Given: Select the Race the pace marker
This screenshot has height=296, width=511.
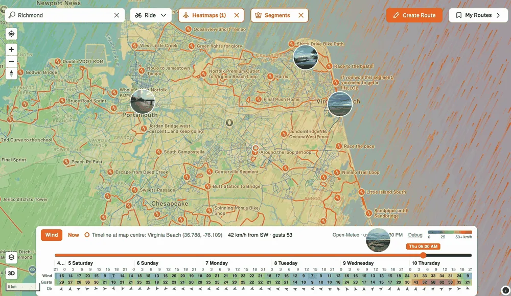Looking at the screenshot, I should (339, 146).
